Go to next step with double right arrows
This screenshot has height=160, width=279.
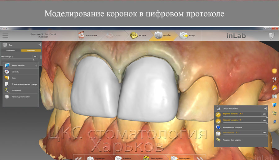tap(200, 158)
